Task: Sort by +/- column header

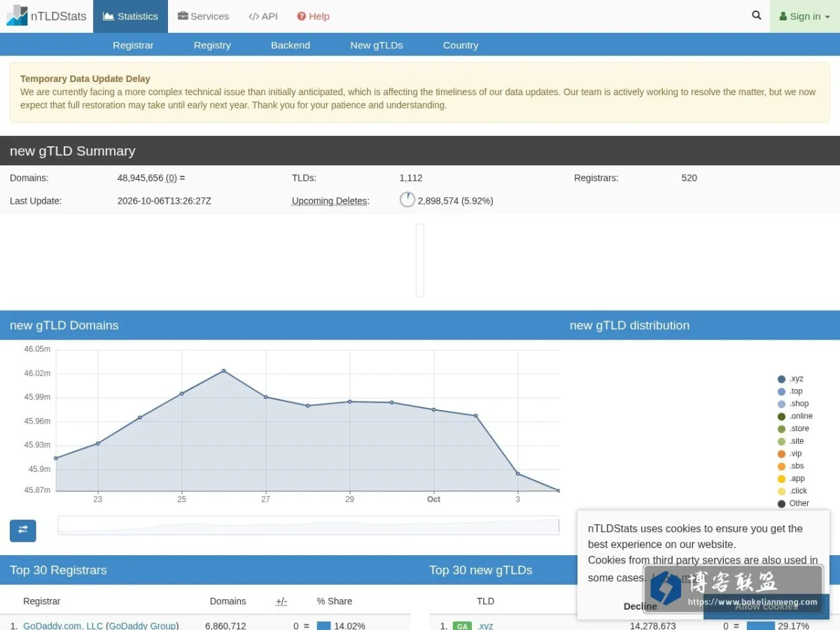Action: tap(281, 601)
